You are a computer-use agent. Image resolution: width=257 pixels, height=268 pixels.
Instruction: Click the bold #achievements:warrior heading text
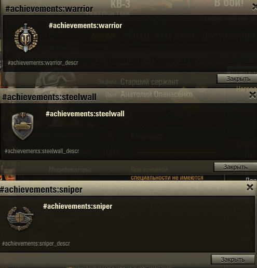[x=85, y=25]
